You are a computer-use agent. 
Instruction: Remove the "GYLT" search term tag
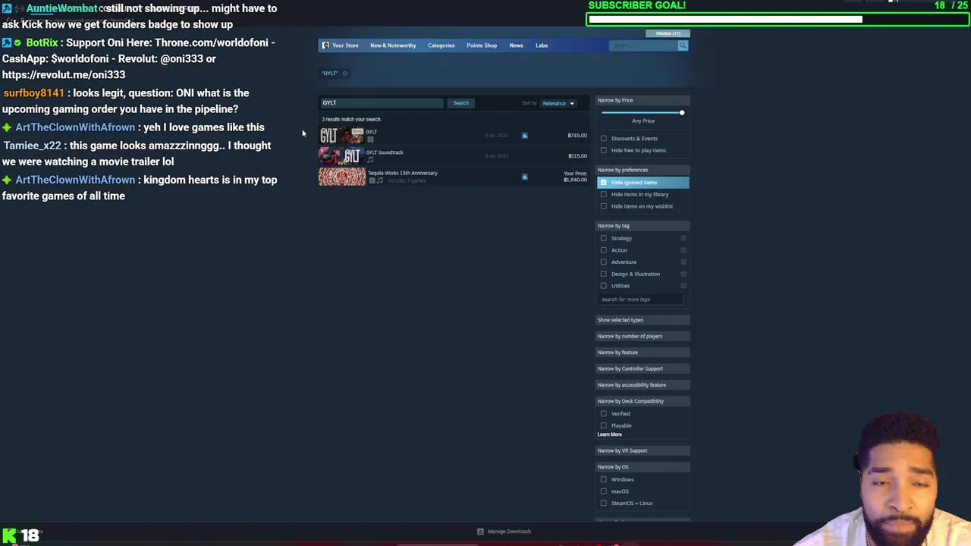click(x=344, y=74)
